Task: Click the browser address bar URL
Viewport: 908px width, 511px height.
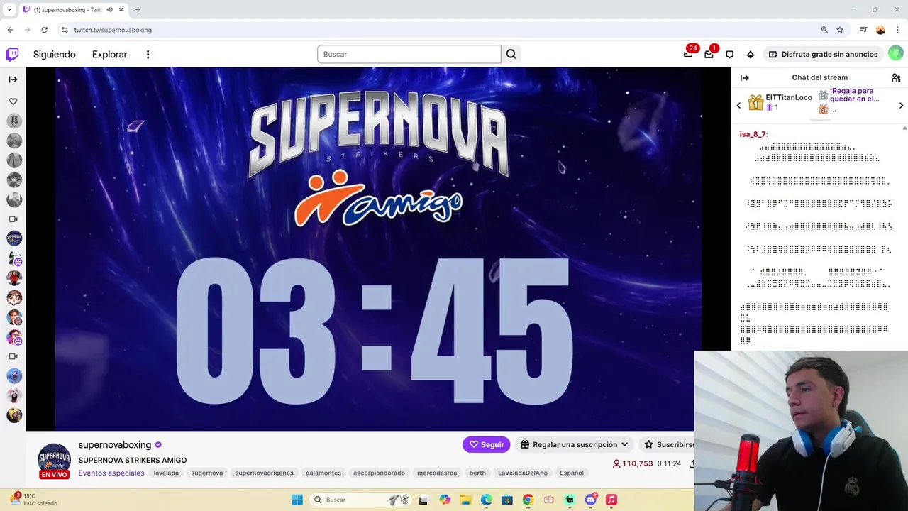Action: (113, 30)
